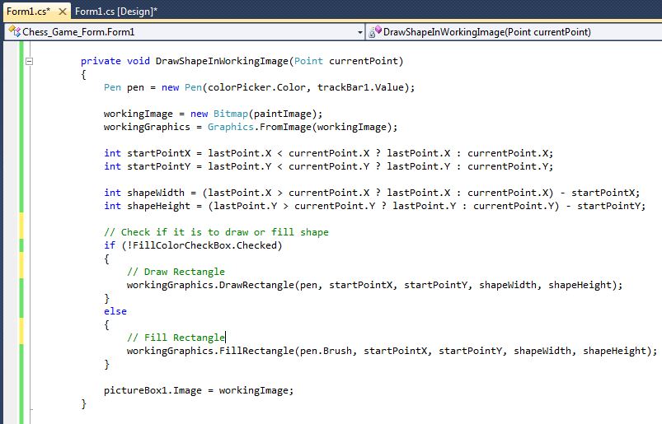Image resolution: width=662 pixels, height=424 pixels.
Task: Click the '// Draw Rectangle' comment
Action: [x=176, y=272]
